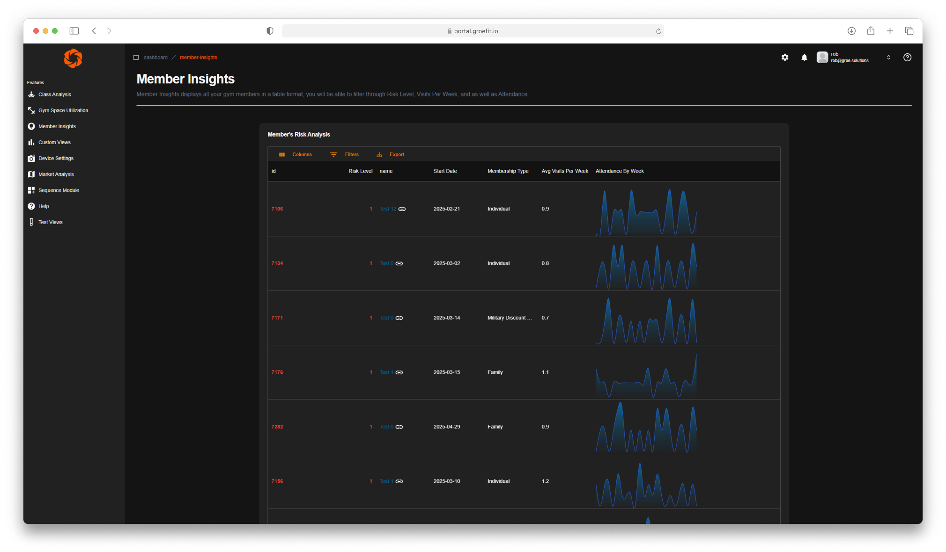
Task: Toggle the sidebar panel icon near breadcrumb
Action: click(x=136, y=58)
